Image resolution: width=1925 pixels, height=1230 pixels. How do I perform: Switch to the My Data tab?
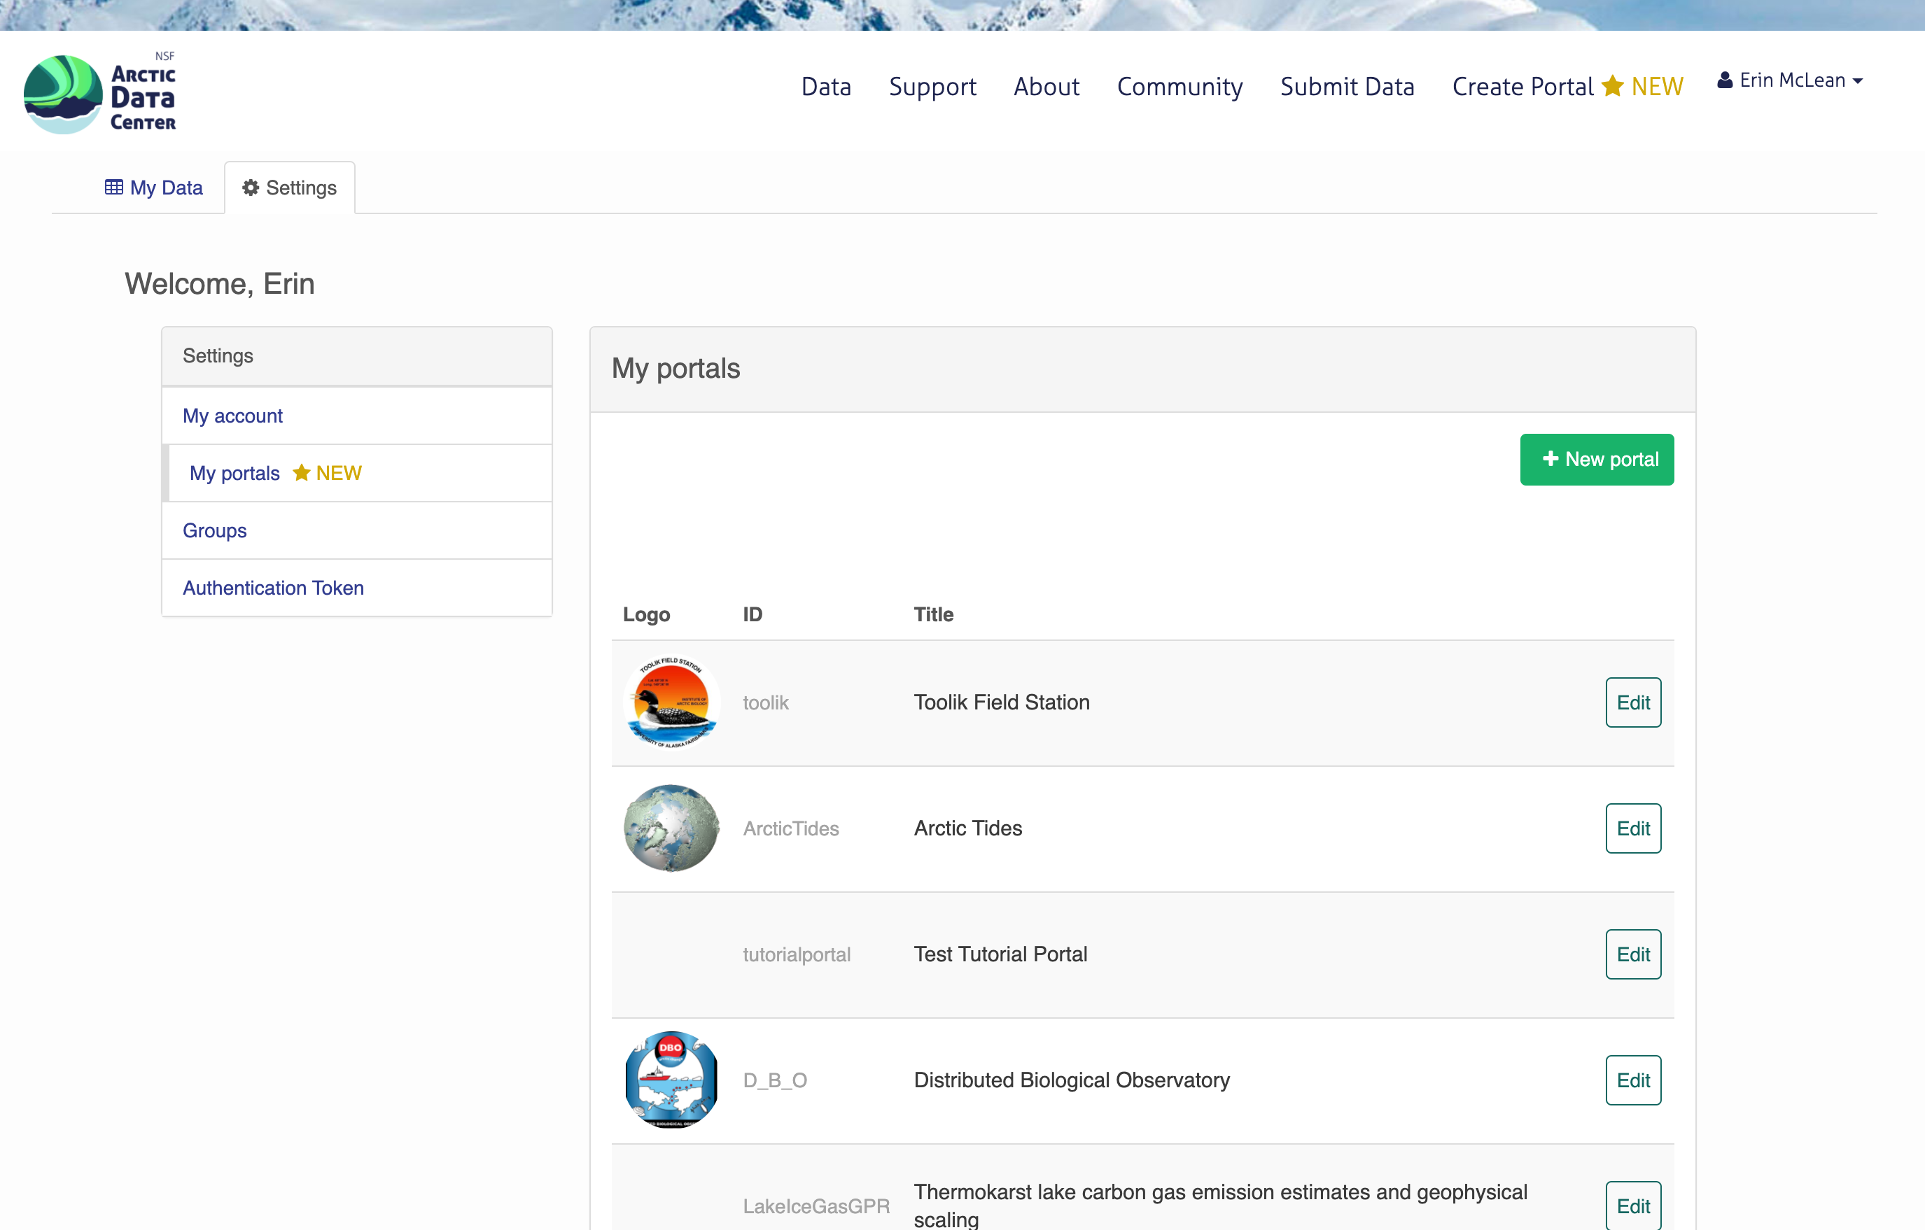point(153,187)
